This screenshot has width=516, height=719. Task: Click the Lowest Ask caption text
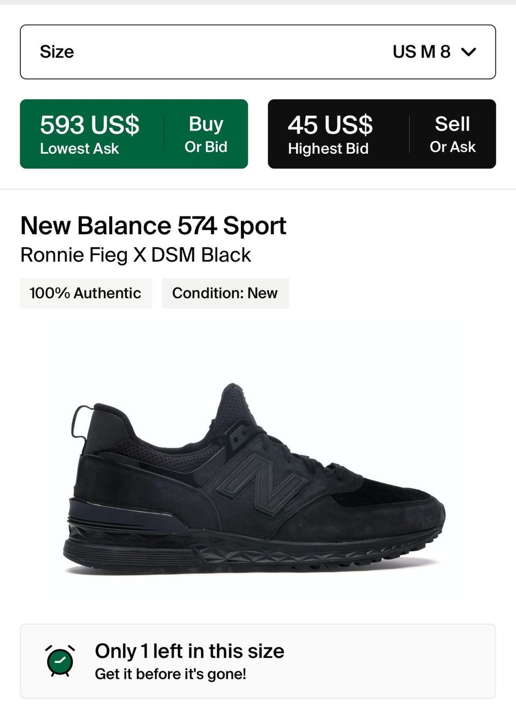80,149
